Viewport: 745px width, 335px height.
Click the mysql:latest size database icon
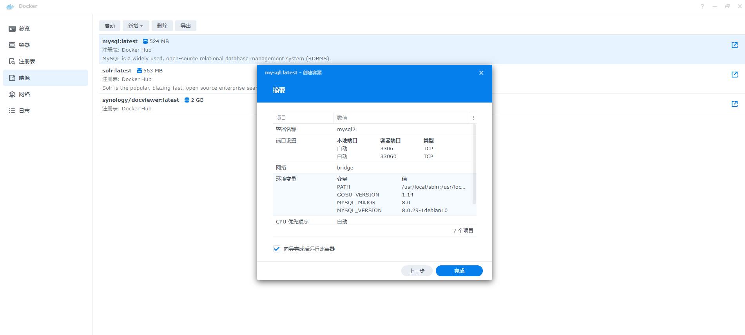[145, 41]
